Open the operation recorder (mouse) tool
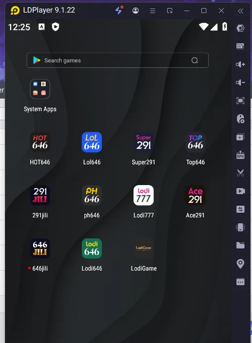Viewport: 252px width, 343px height. coord(240,119)
